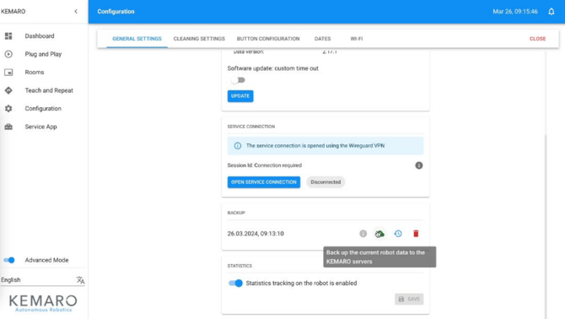Screen dimensions: 565x319
Task: Show backup info icon for 26.03.2024
Action: click(x=363, y=234)
